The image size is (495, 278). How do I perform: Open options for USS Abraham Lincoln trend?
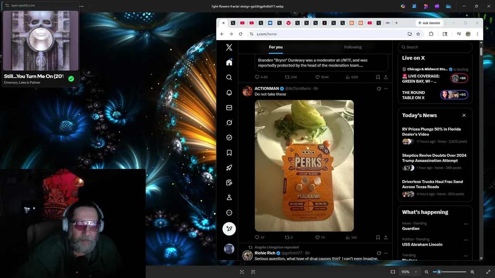coord(466,240)
